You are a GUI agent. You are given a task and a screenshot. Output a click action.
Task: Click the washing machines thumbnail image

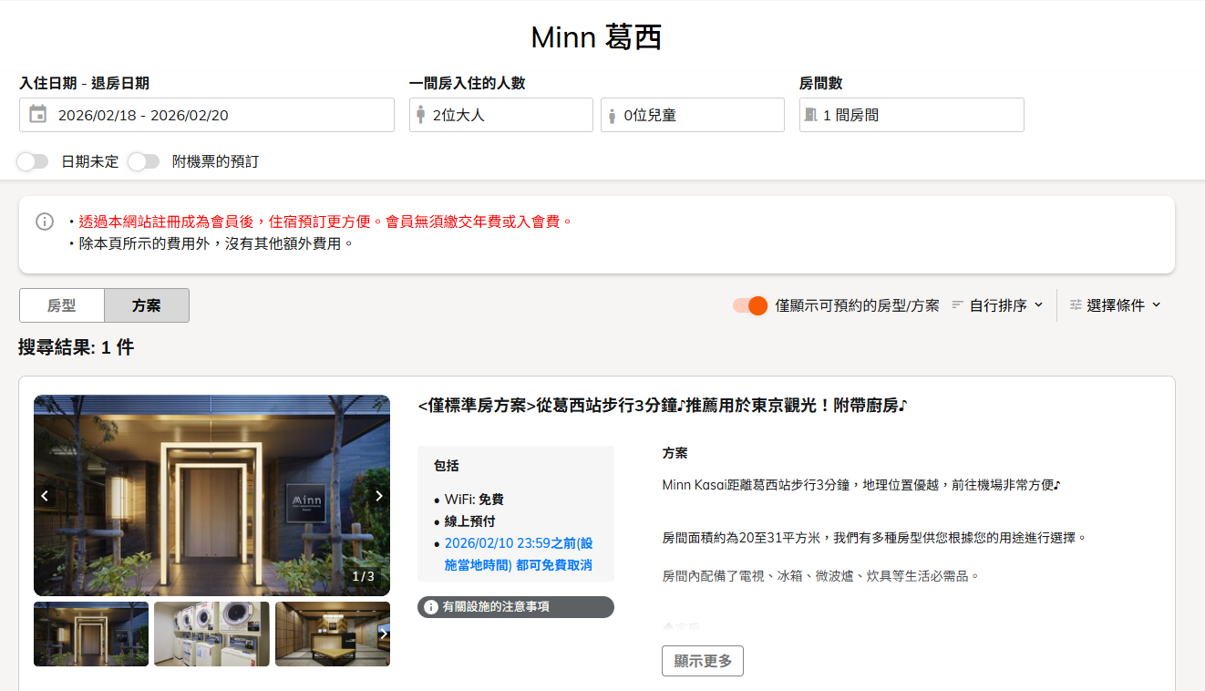tap(211, 634)
